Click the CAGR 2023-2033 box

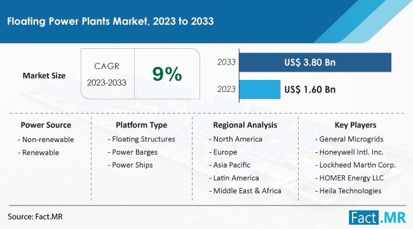(x=107, y=74)
